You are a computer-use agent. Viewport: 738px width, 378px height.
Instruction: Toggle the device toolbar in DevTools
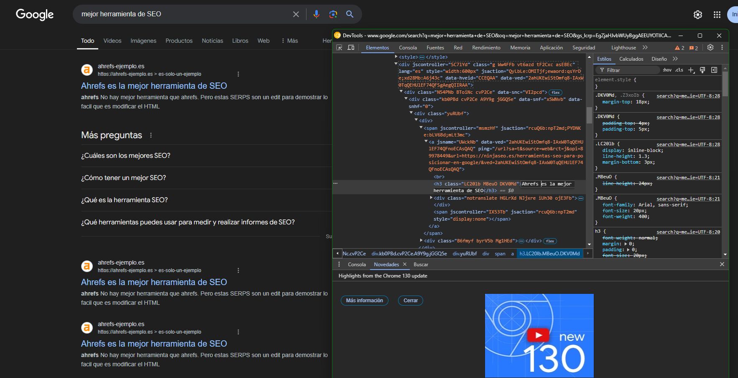pos(351,47)
